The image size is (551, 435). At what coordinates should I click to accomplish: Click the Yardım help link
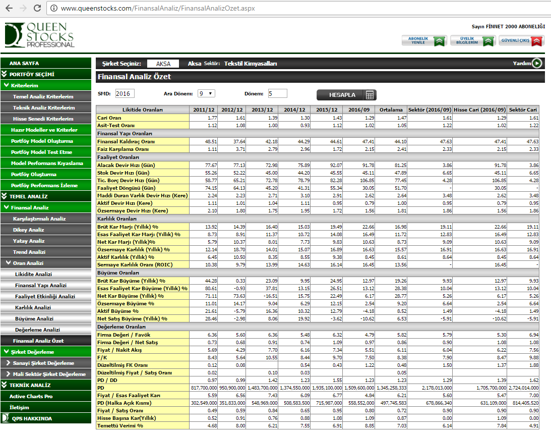pos(521,63)
